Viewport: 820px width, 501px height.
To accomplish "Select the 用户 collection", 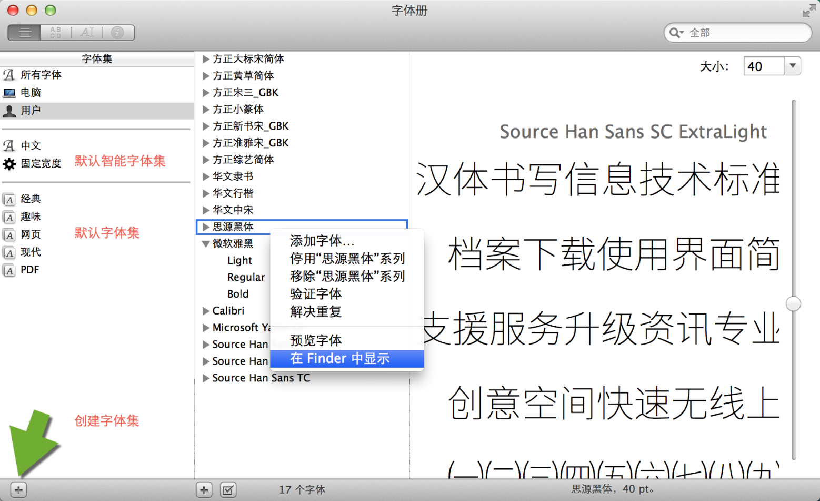I will coord(97,111).
